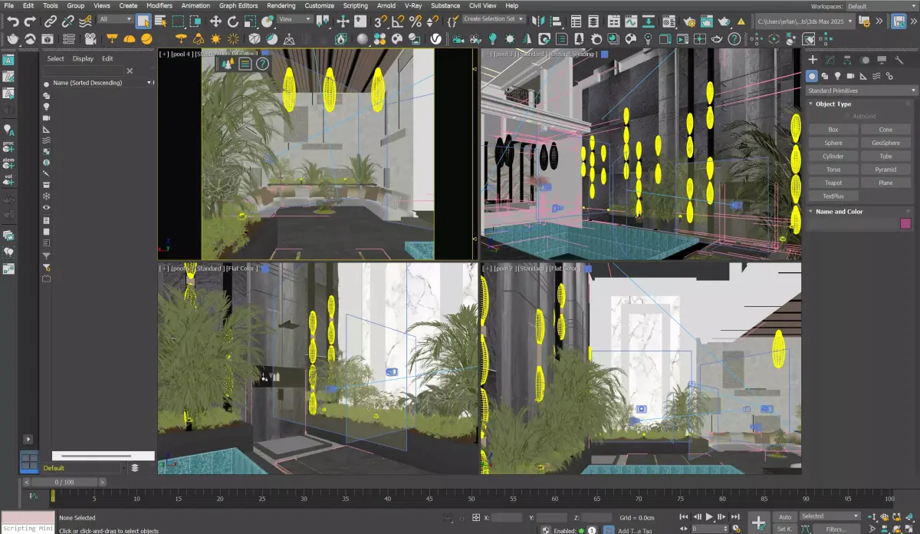Viewport: 920px width, 534px height.
Task: Toggle absolute transform type-in mode icon
Action: pyautogui.click(x=476, y=518)
